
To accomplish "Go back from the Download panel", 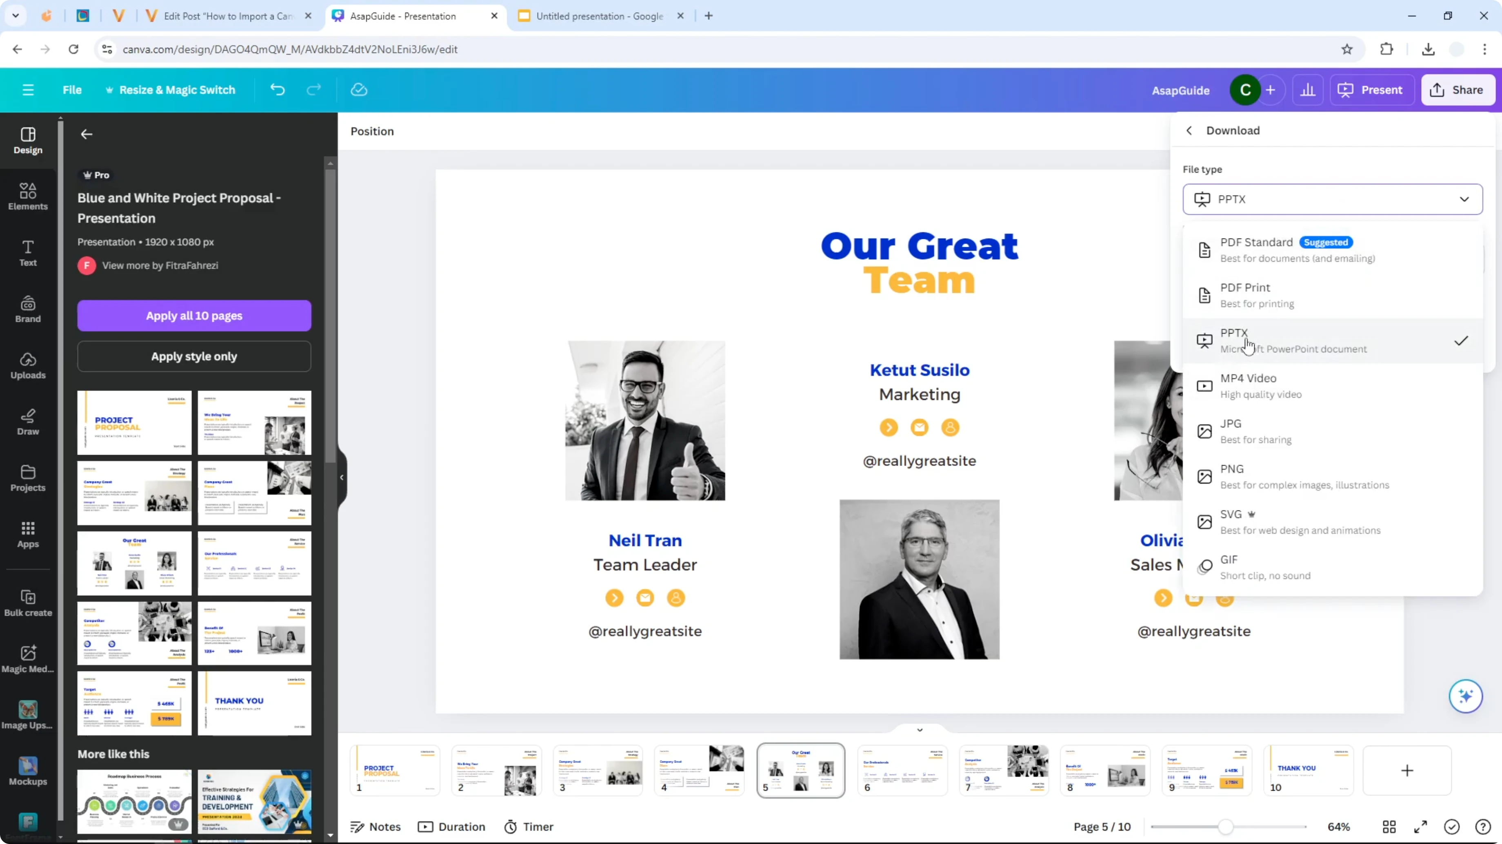I will (1189, 130).
